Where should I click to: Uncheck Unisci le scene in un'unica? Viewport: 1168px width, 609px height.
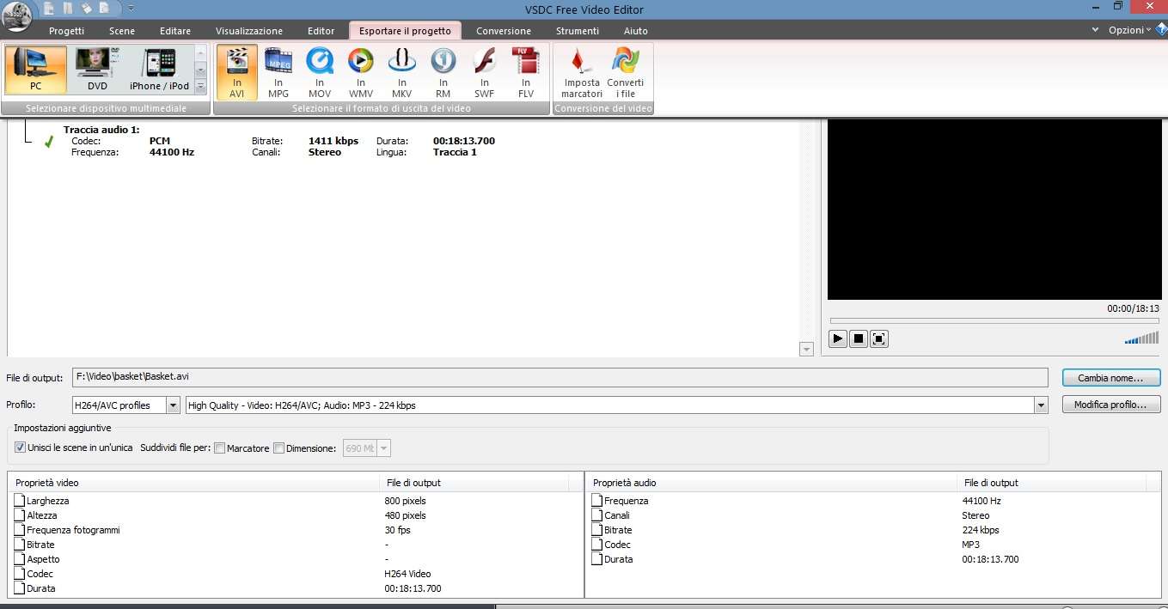click(21, 448)
